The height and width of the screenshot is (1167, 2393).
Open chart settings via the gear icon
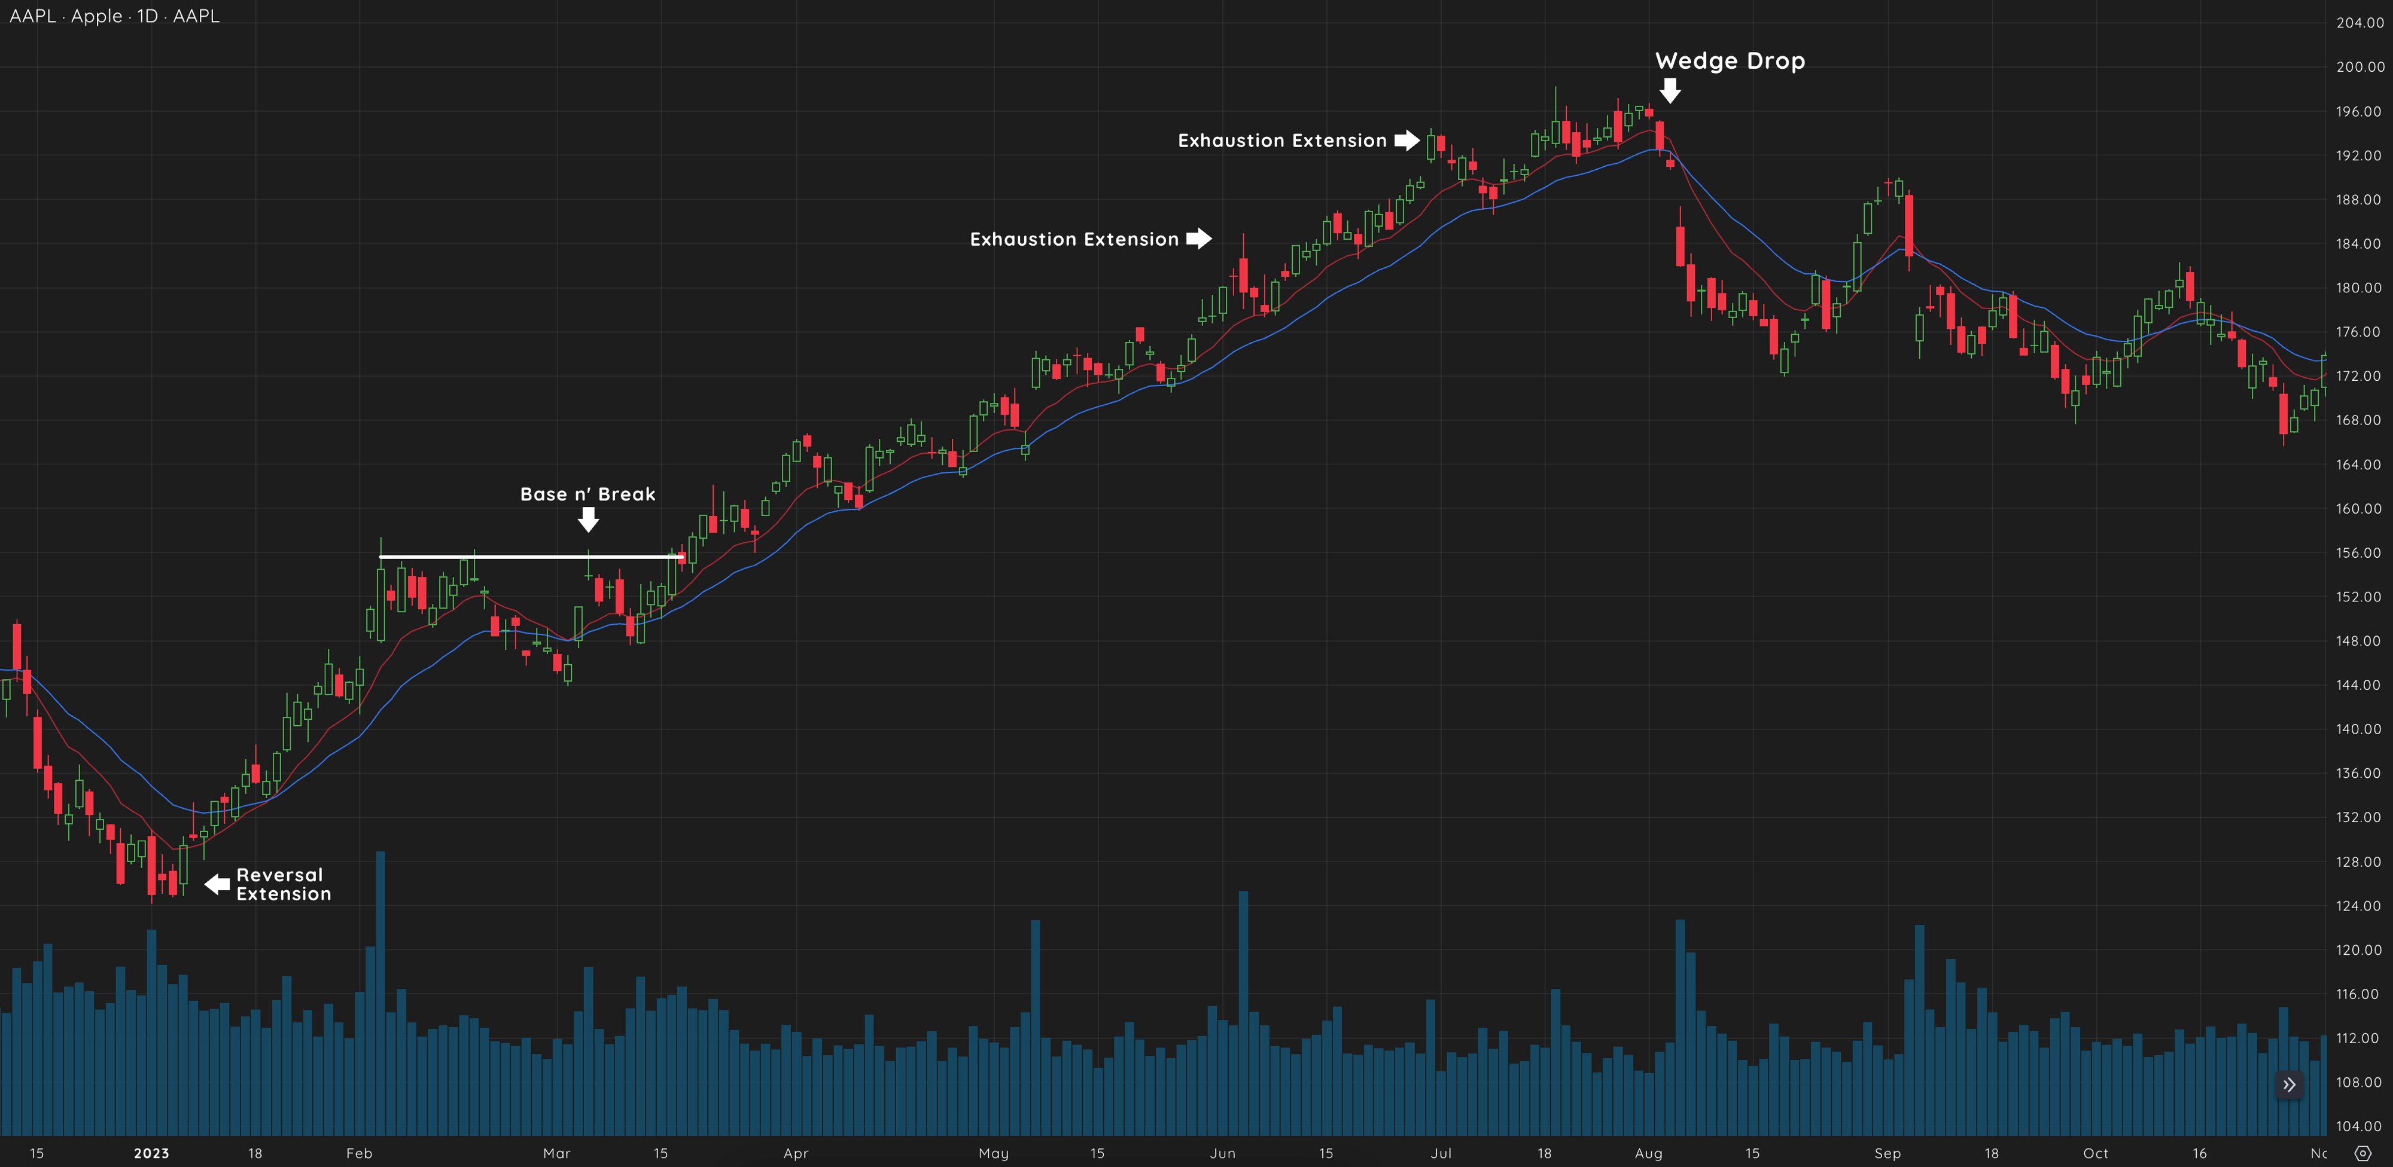2363,1153
